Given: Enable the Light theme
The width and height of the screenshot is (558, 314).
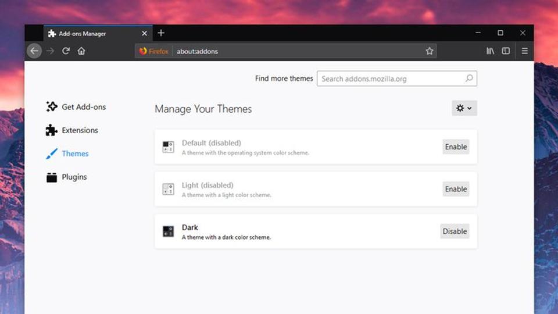Looking at the screenshot, I should click(x=456, y=189).
